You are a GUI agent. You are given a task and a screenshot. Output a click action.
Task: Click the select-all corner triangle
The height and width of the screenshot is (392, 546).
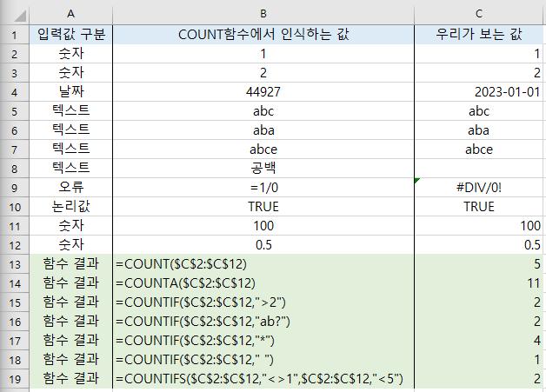(x=20, y=16)
